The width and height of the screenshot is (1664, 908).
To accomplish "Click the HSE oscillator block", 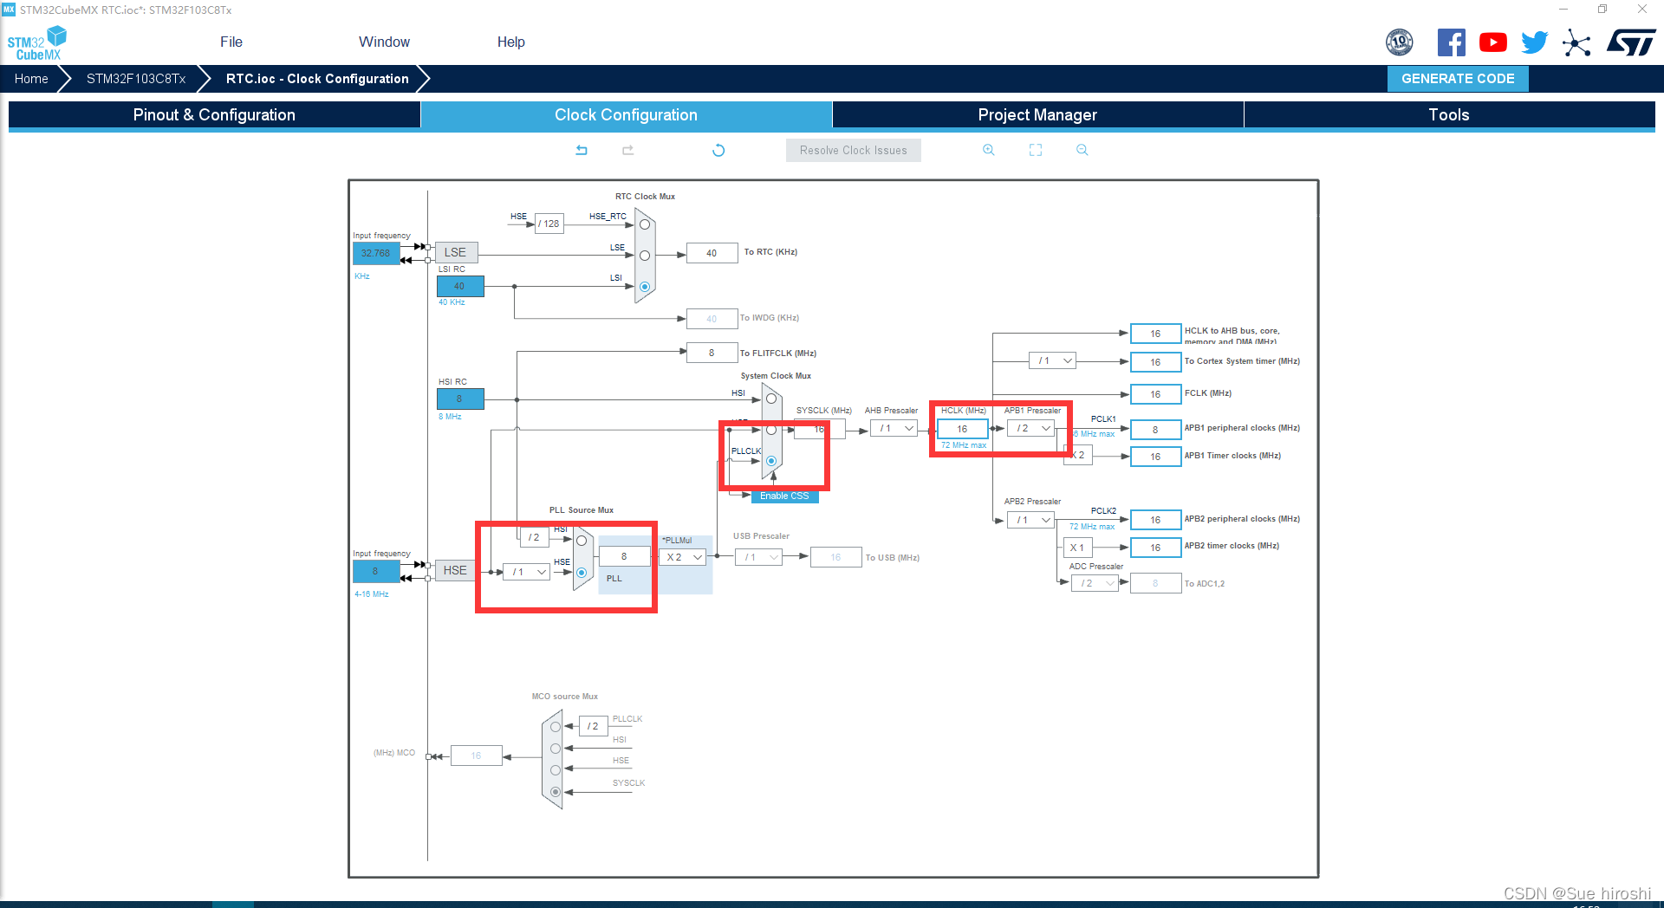I will [455, 570].
